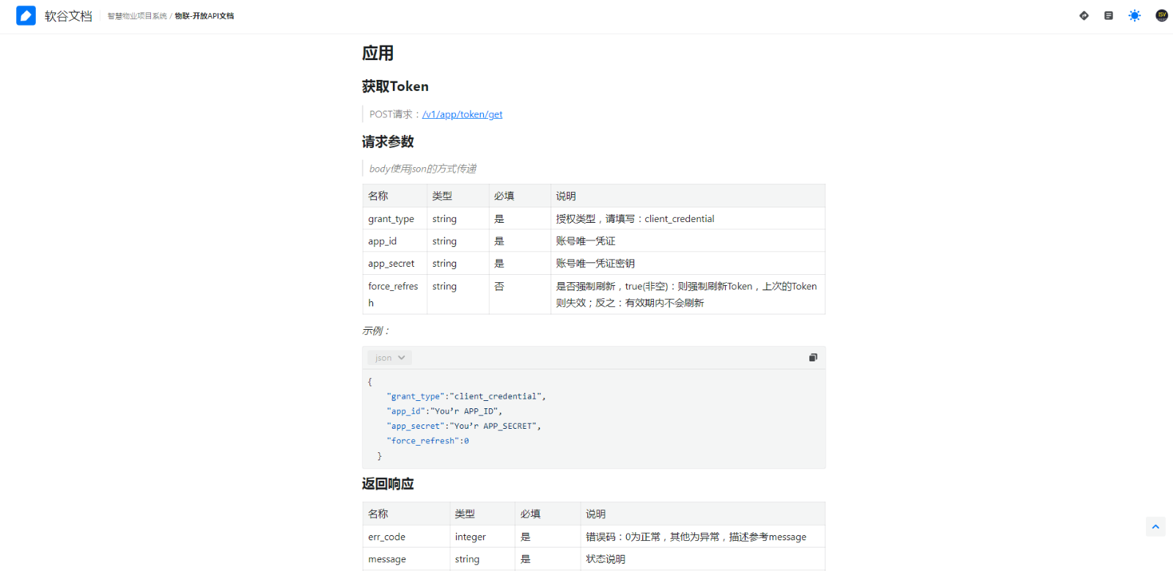Click the 获取Token section heading
The height and width of the screenshot is (571, 1173).
click(x=395, y=86)
